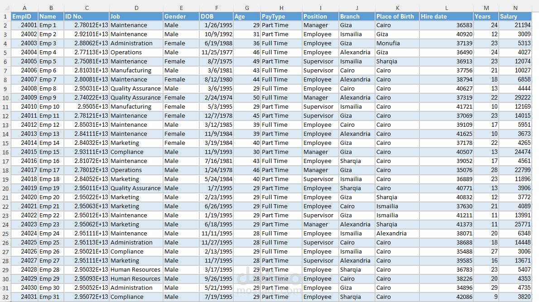Select DOB cell 11/25/1977
Viewport: 539px width, 302px height.
tap(217, 52)
